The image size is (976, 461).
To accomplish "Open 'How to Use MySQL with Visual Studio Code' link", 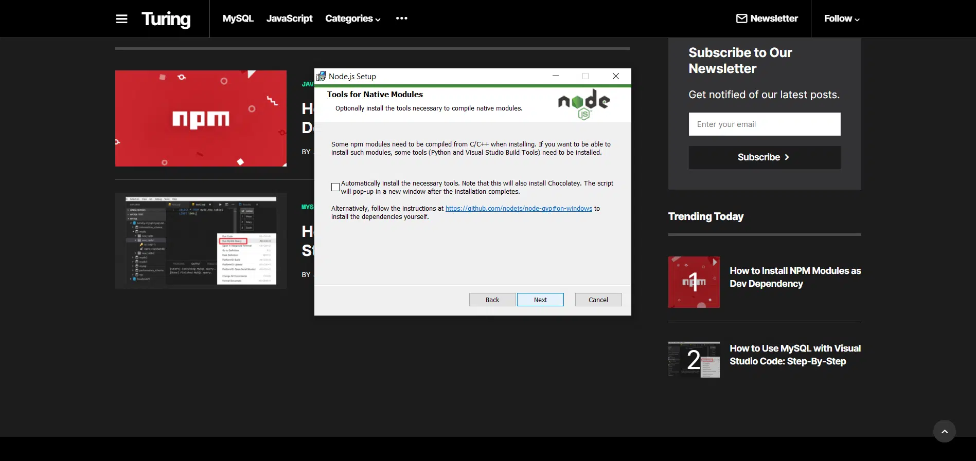I will pyautogui.click(x=795, y=355).
